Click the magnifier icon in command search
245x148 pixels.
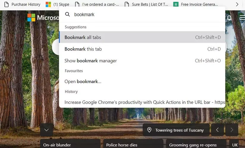coord(67,14)
